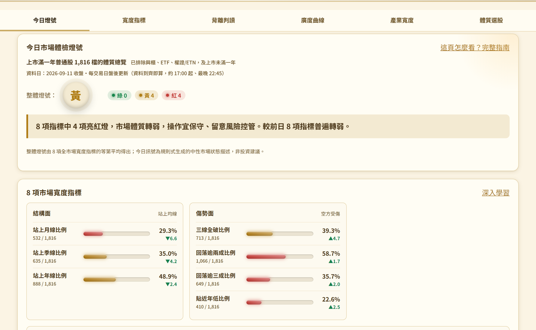Click the 站上季線比例 progress bar

[x=117, y=257]
